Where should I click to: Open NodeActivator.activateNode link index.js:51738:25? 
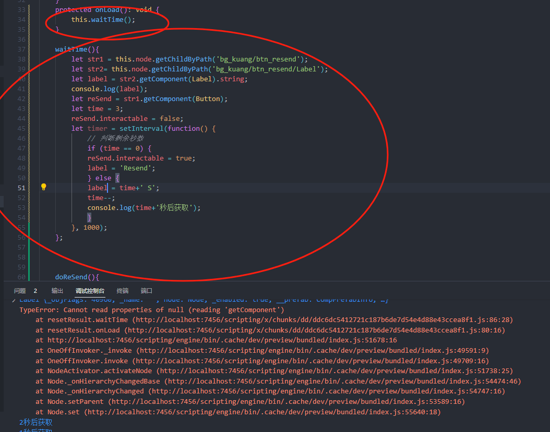(334, 371)
